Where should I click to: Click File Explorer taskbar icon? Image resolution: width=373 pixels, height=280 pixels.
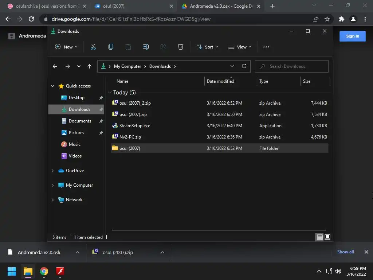click(x=28, y=271)
